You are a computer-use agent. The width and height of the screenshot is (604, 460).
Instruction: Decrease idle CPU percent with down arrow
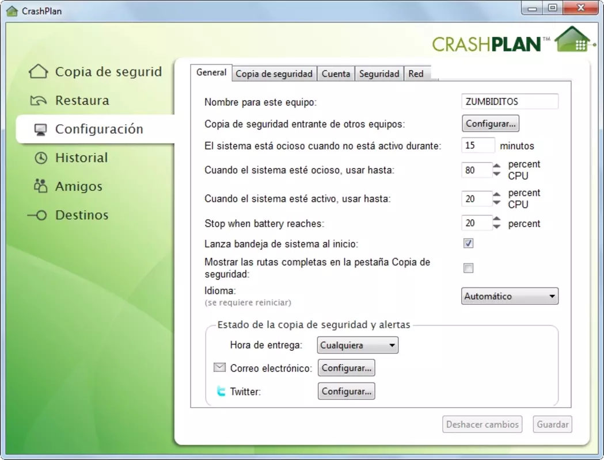497,174
